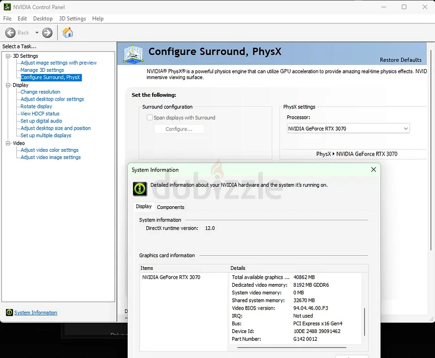Viewport: 435px width, 358px height.
Task: Open Set up digital audio
Action: click(x=41, y=121)
